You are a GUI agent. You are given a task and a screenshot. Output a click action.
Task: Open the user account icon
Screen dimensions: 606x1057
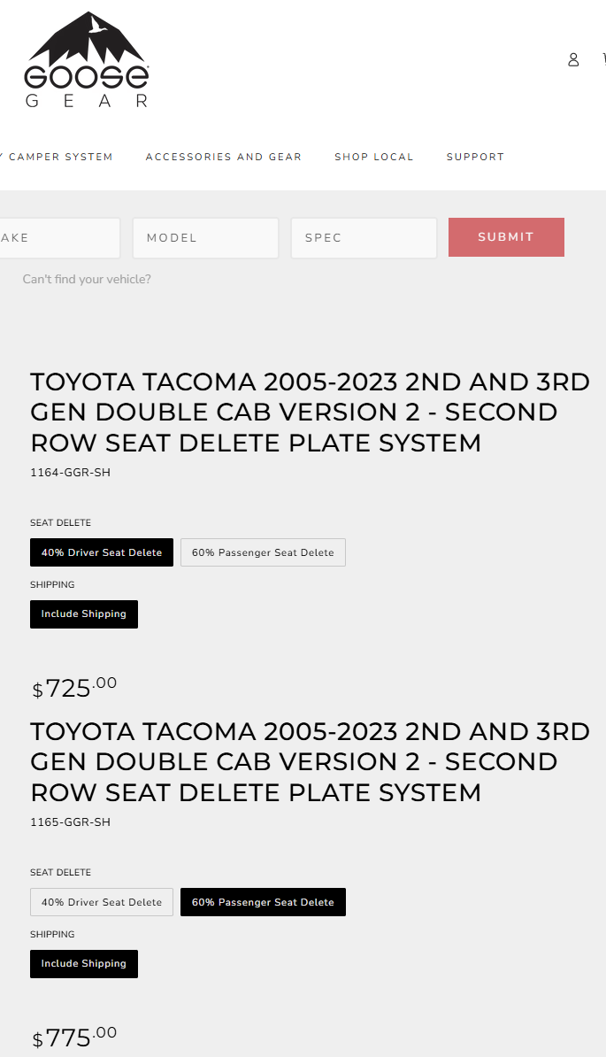point(573,60)
